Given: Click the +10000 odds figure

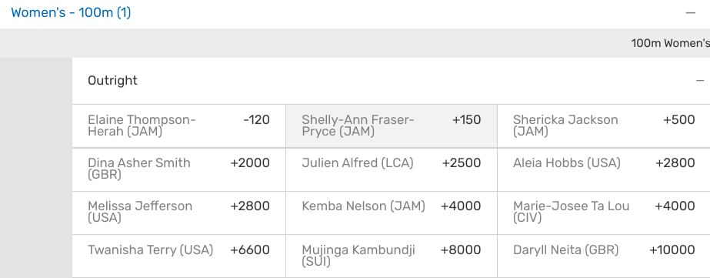Looking at the screenshot, I should [672, 250].
